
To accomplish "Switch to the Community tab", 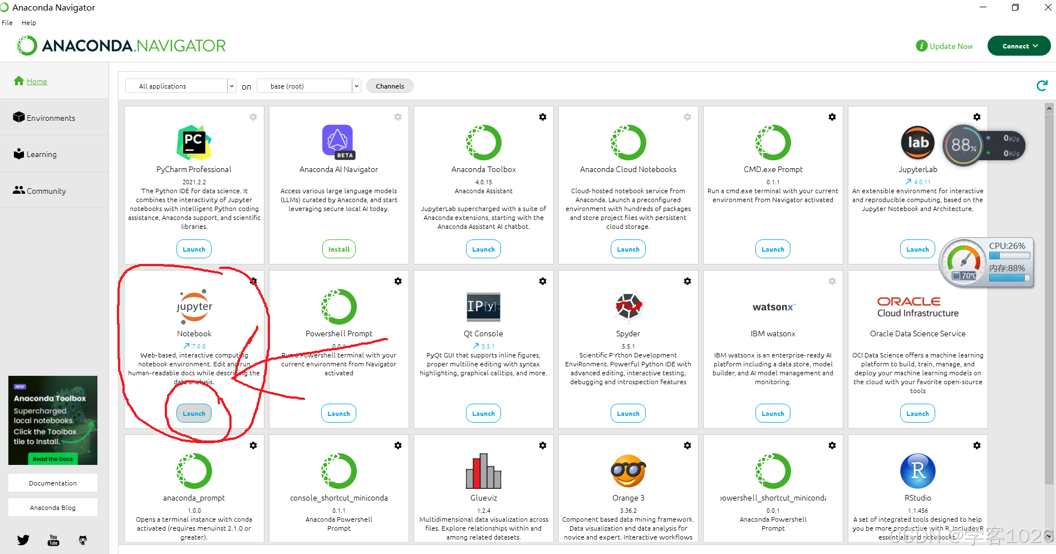I will click(54, 190).
